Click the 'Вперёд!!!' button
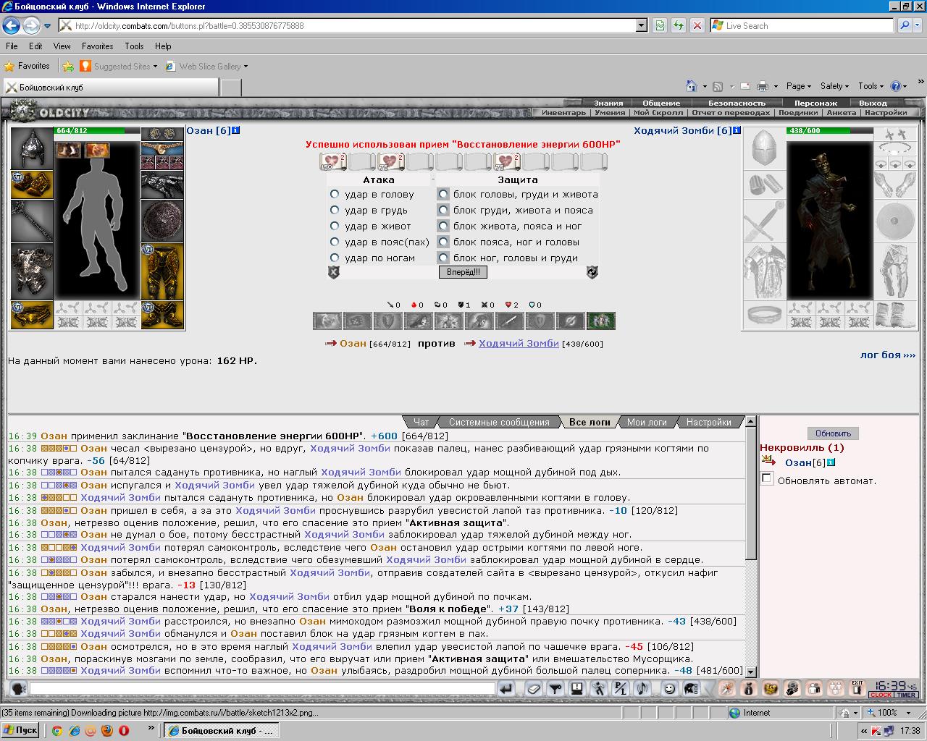This screenshot has height=741, width=927. [463, 272]
